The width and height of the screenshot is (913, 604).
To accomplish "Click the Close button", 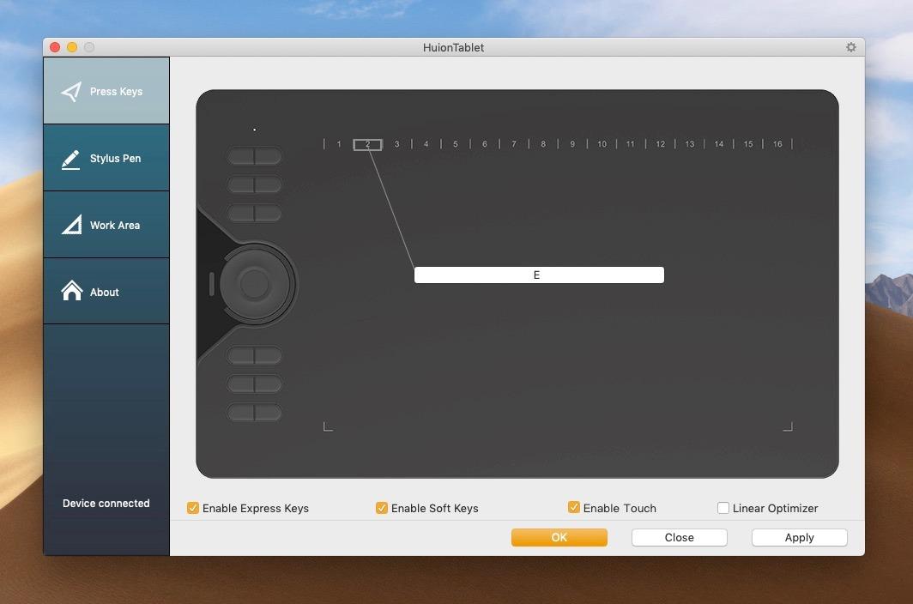I will point(679,537).
